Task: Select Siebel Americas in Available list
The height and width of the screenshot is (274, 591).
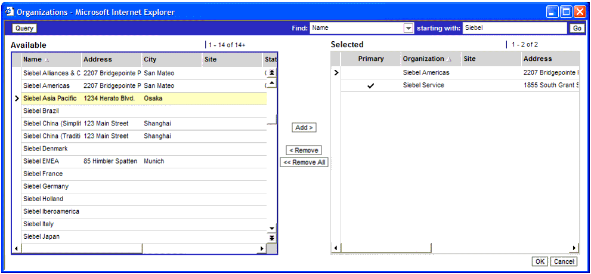Action: (47, 86)
